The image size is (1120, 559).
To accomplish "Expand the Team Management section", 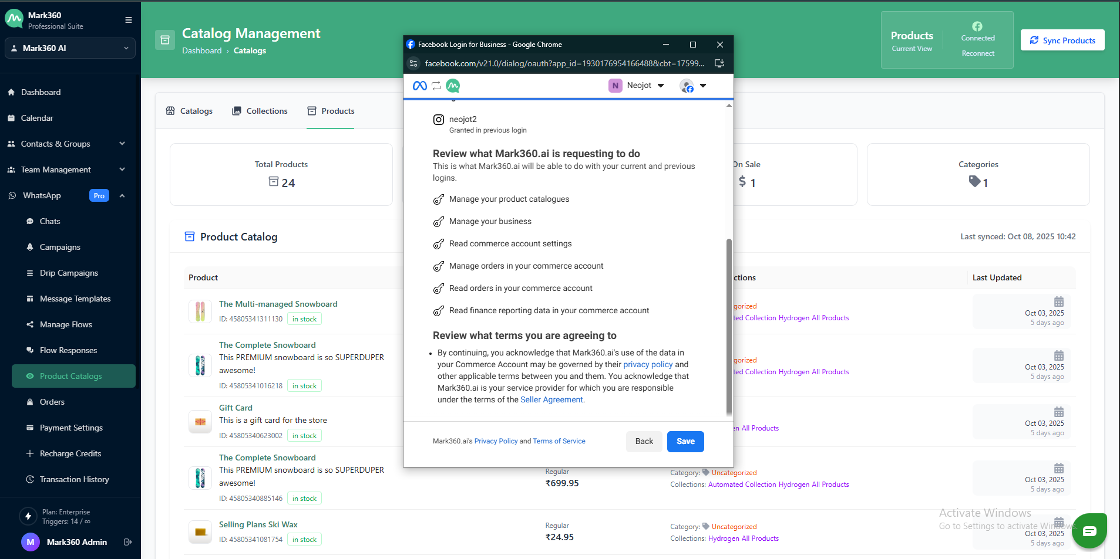I will (x=122, y=170).
